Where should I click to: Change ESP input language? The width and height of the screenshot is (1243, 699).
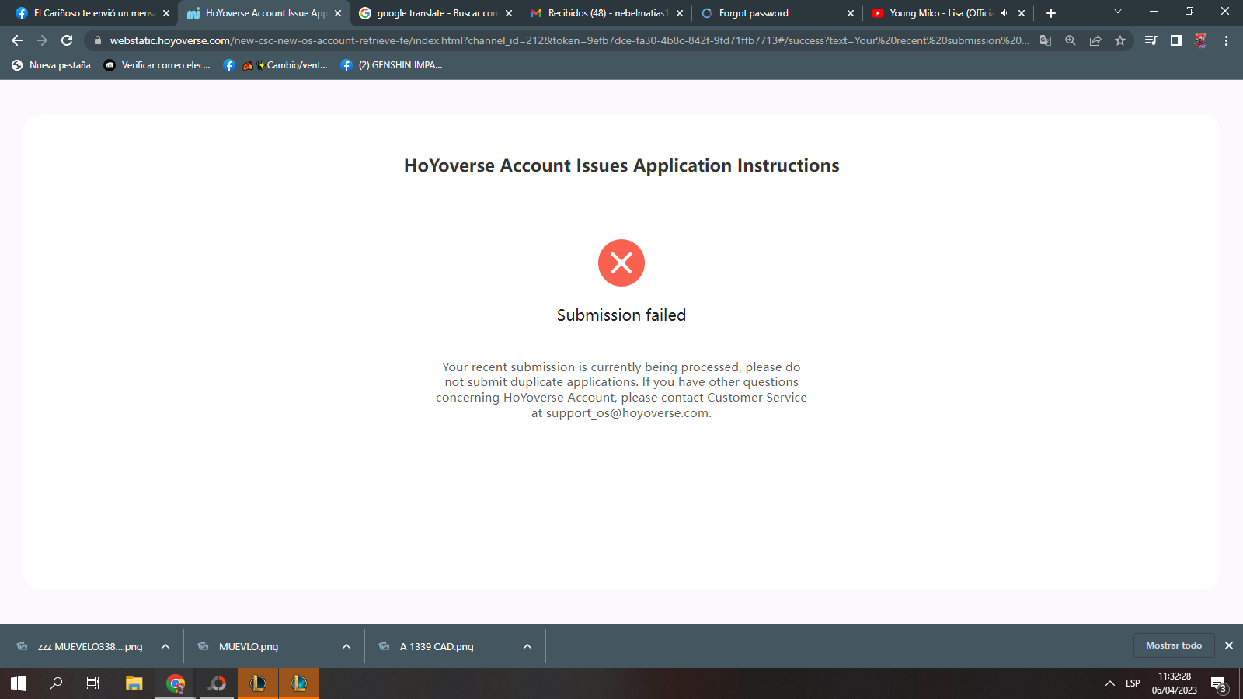(x=1133, y=683)
